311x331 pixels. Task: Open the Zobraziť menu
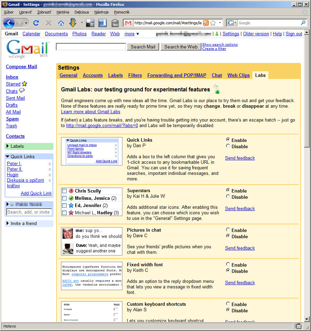pyautogui.click(x=44, y=12)
